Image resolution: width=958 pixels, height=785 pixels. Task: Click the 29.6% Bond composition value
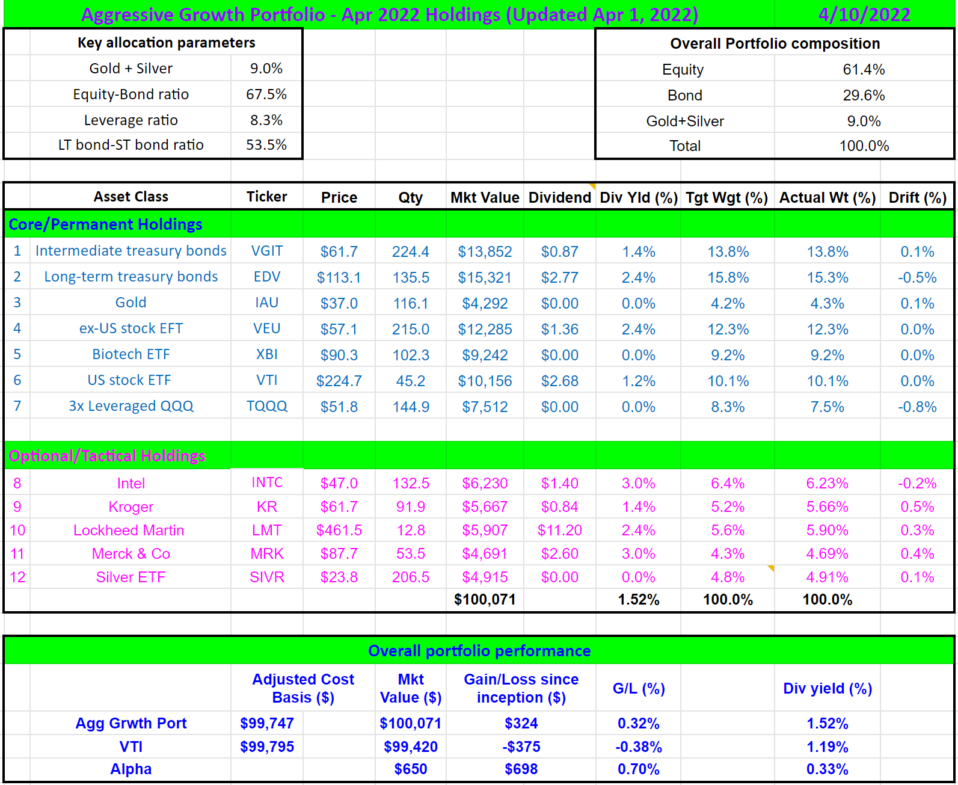(864, 96)
